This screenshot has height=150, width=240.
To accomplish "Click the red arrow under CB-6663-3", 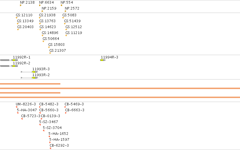I will coord(66,113).
